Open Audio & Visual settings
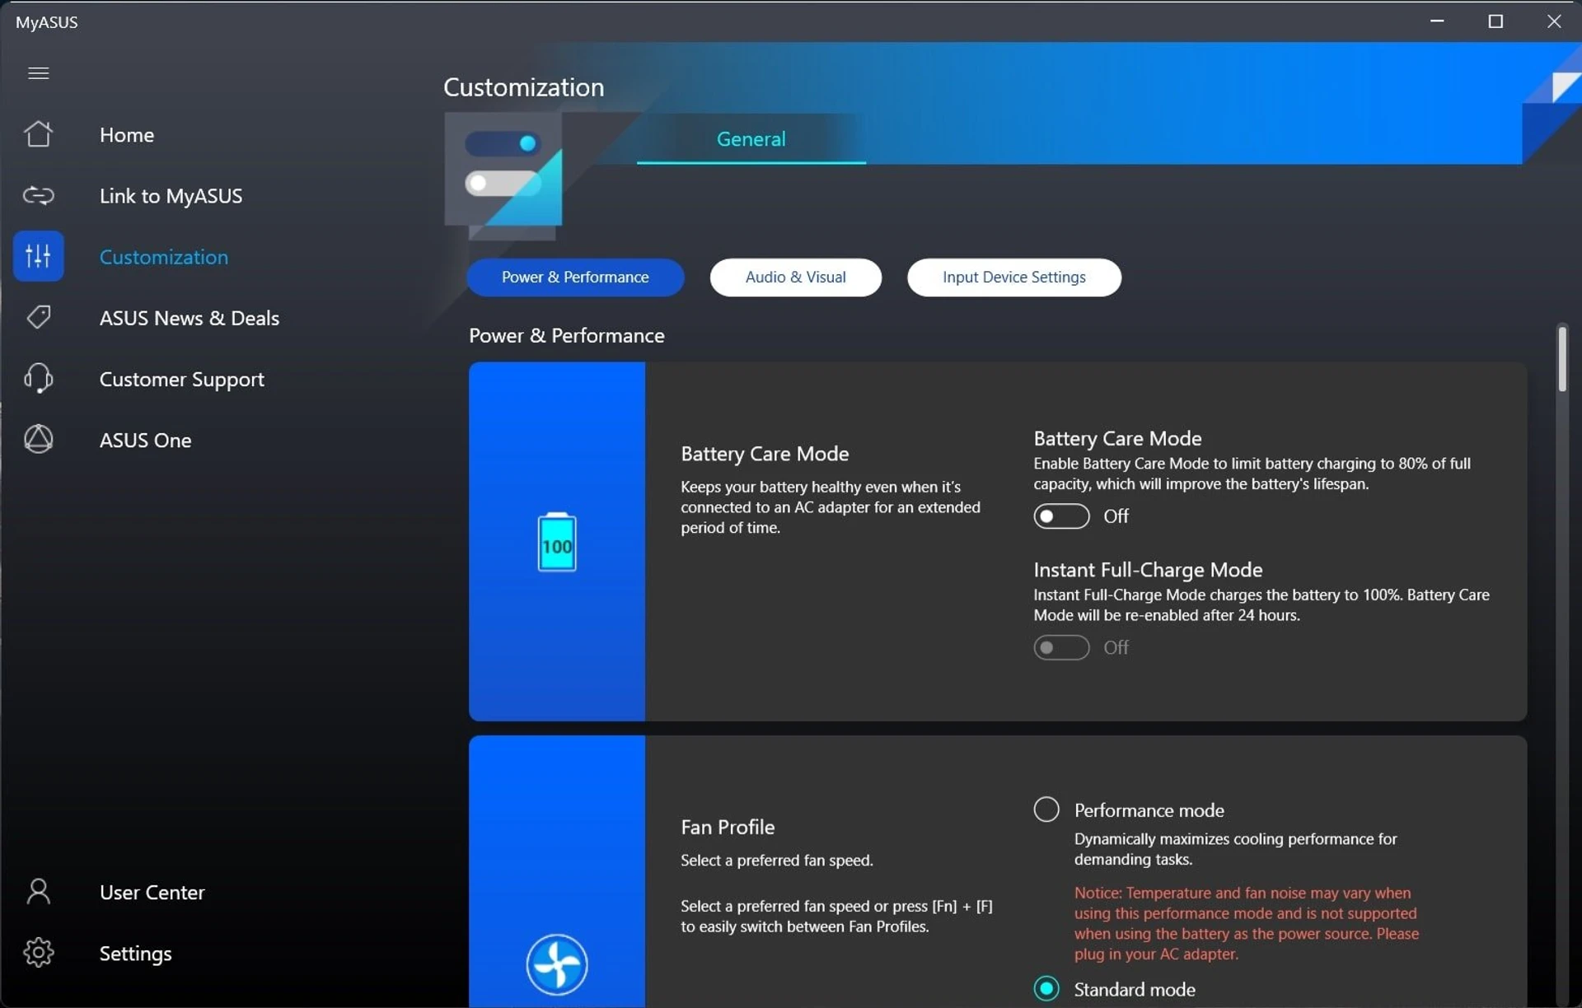This screenshot has height=1008, width=1582. pos(795,278)
